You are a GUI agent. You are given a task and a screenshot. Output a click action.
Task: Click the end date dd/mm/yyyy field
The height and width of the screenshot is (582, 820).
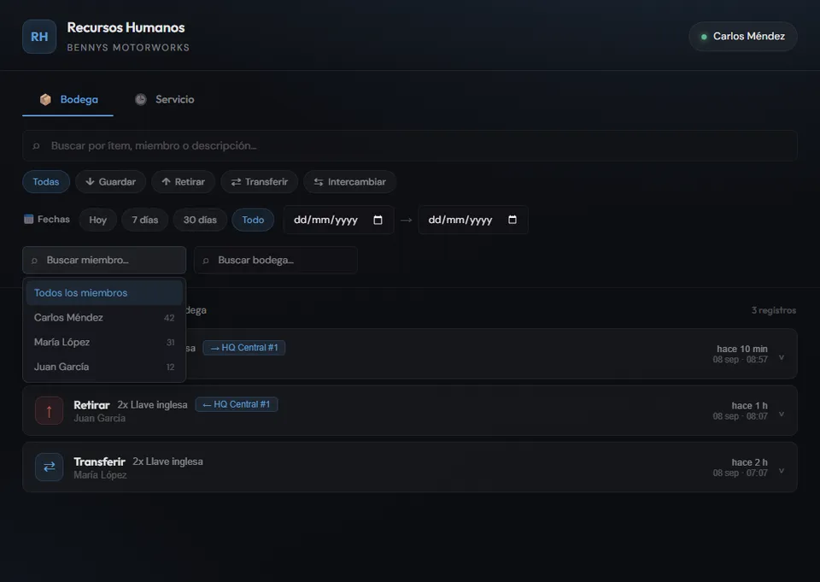[472, 220]
